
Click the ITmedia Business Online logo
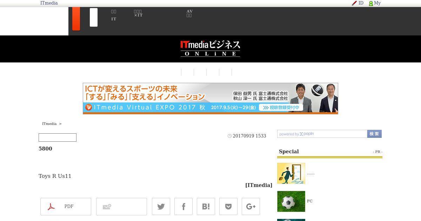point(210,49)
